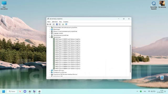Select the print queues printer icon
This screenshot has width=168, height=94.
tap(52, 33)
